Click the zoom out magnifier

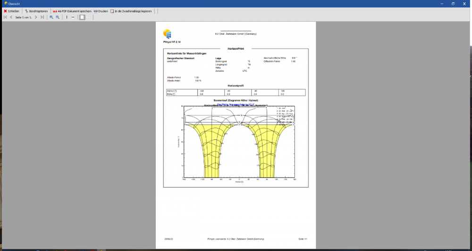pos(58,17)
